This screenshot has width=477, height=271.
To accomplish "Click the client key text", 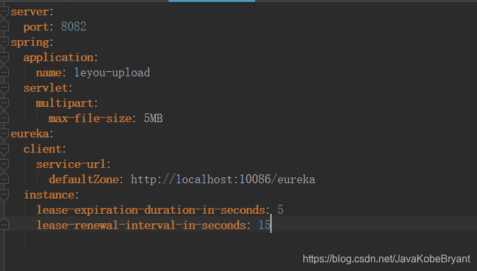I will pyautogui.click(x=43, y=149).
